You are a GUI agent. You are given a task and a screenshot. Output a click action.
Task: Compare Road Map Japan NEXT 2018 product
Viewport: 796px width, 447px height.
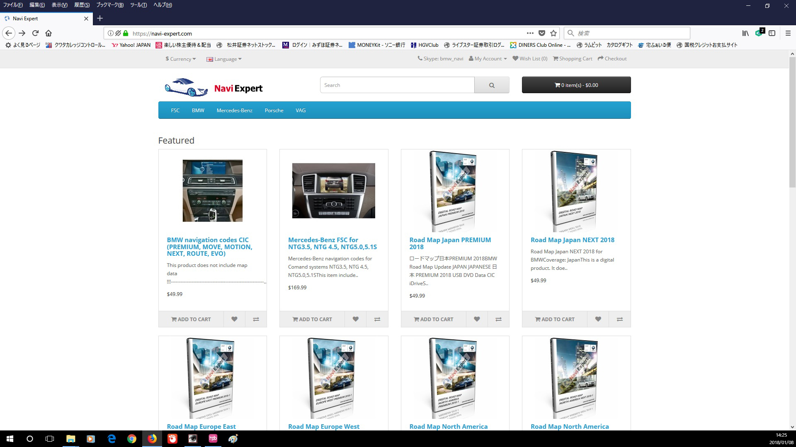(x=620, y=319)
